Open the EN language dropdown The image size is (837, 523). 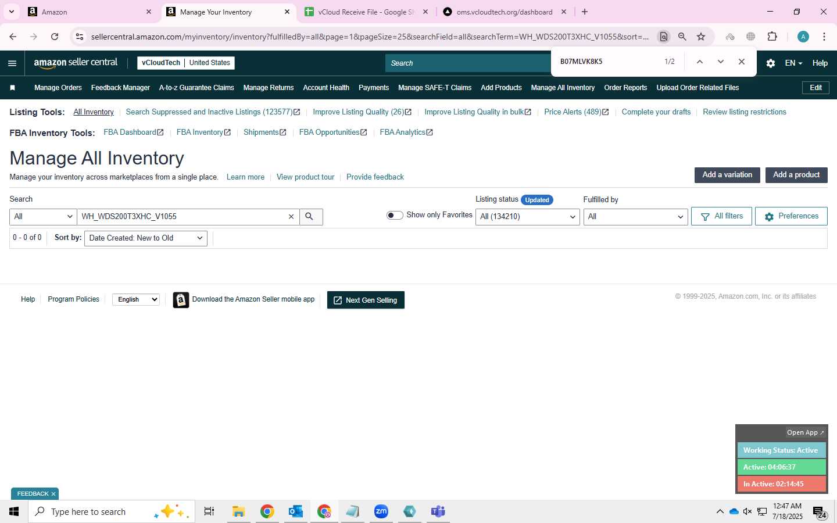click(x=793, y=63)
